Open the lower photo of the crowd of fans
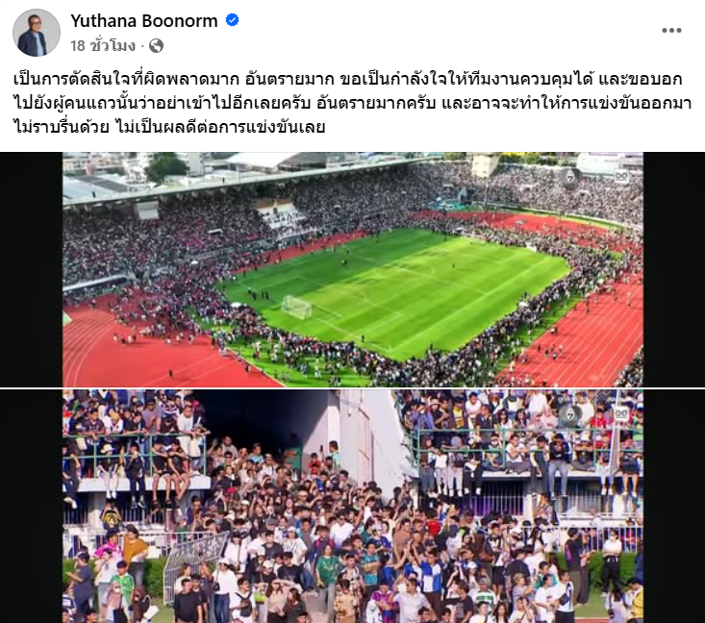The image size is (705, 623). pyautogui.click(x=353, y=506)
